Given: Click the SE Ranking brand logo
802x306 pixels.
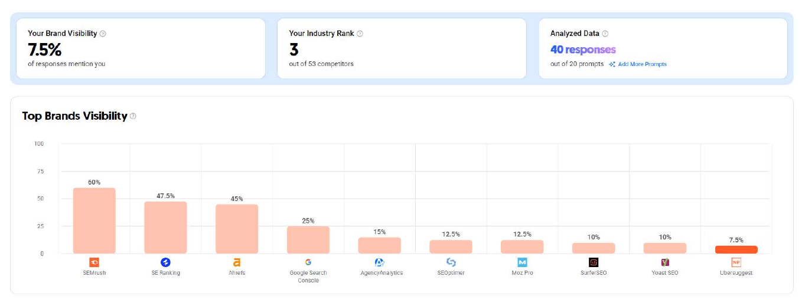Looking at the screenshot, I should 165,262.
